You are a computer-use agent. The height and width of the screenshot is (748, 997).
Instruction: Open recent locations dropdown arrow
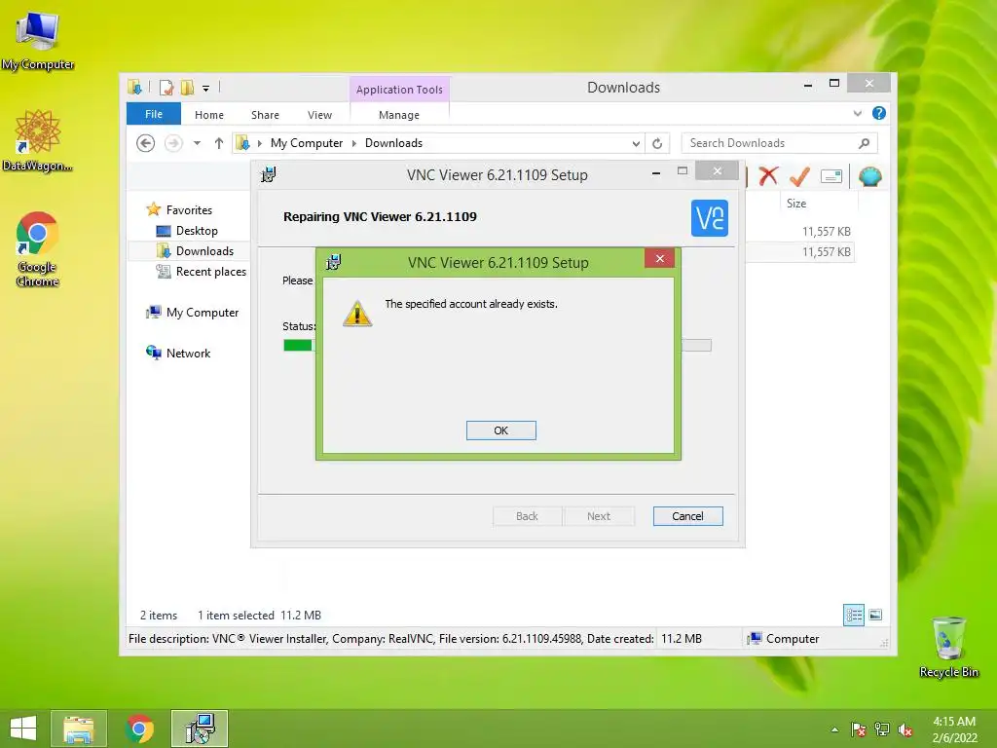point(197,143)
